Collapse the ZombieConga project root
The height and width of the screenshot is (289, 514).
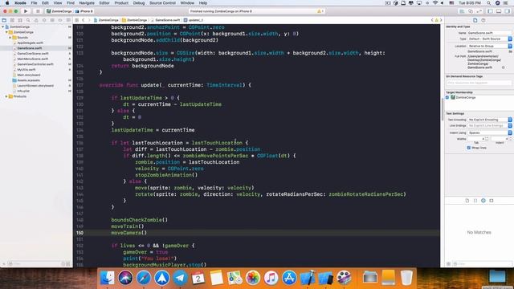click(3, 26)
